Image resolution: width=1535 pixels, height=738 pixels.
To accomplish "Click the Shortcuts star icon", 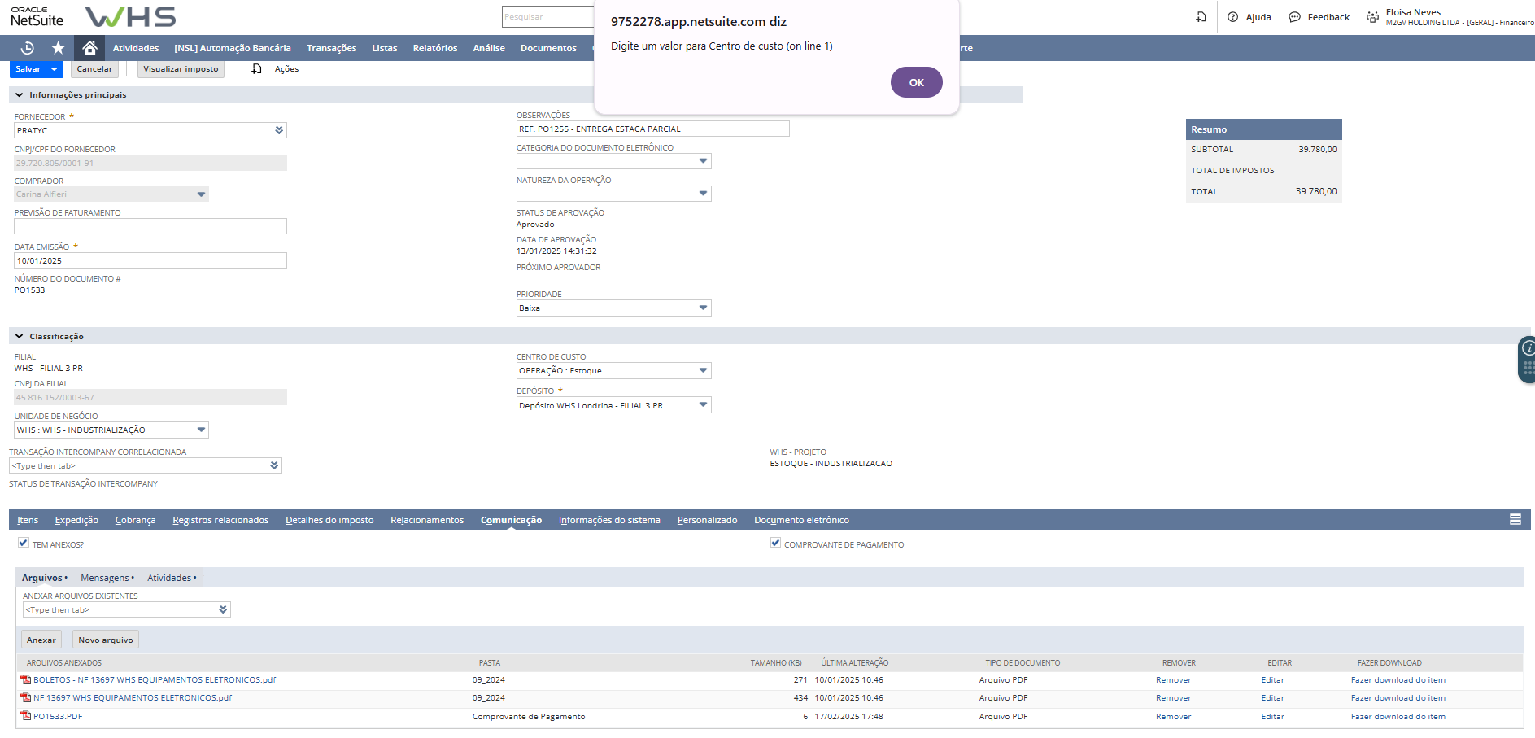I will coord(58,48).
